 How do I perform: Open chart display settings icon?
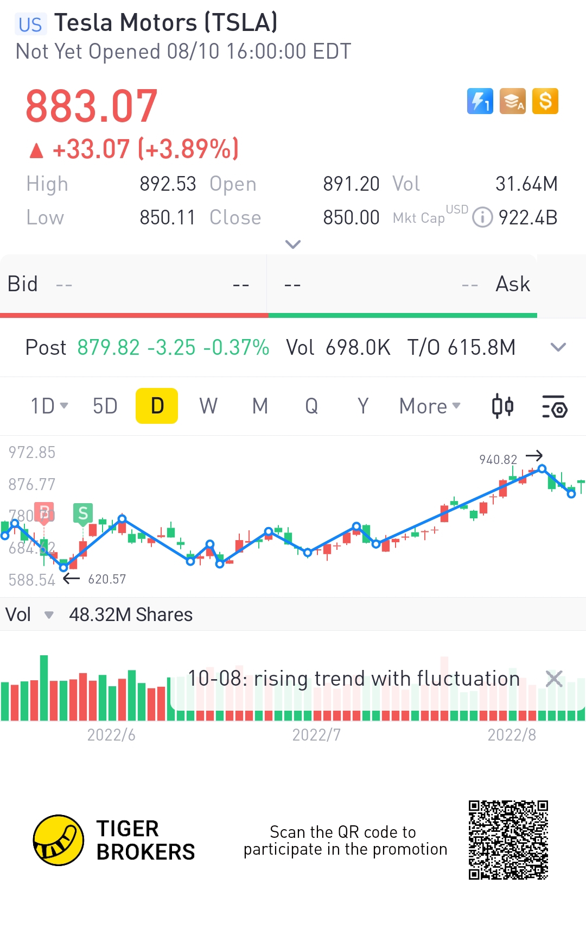point(554,406)
